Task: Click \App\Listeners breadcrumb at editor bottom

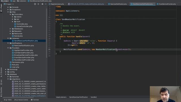Action: click(x=61, y=97)
